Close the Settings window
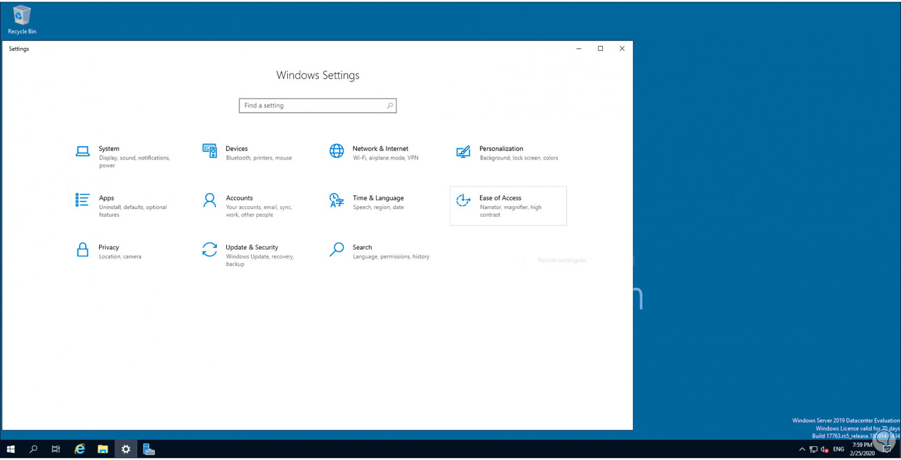 (622, 49)
